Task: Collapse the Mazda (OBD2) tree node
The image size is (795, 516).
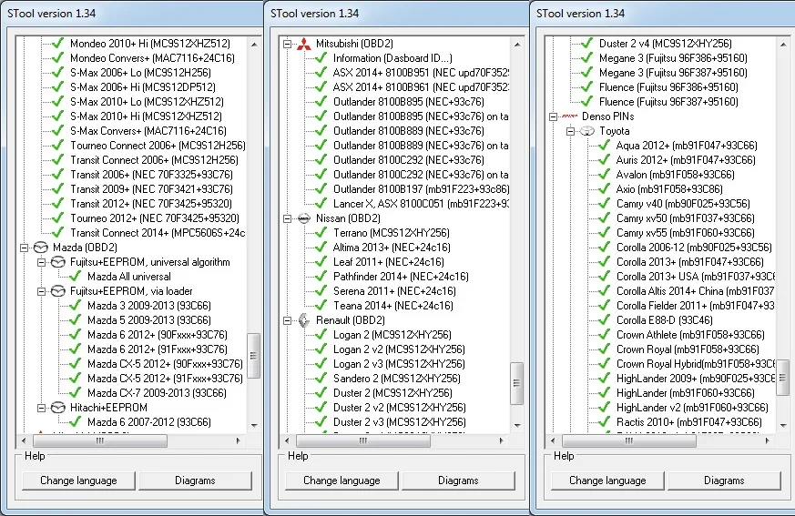Action: [24, 248]
